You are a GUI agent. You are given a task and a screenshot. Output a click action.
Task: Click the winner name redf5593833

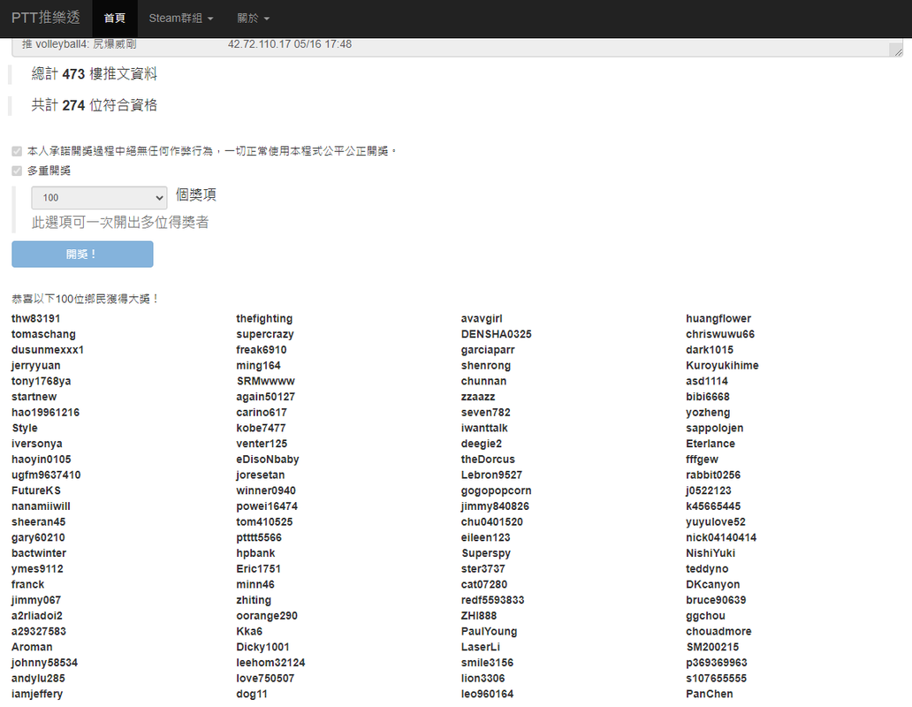tap(492, 600)
